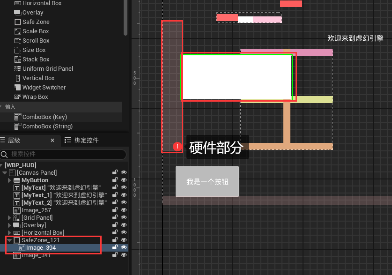Click the 我是一个按钮 button on canvas
Viewport: 392px width, 275px height.
(207, 181)
